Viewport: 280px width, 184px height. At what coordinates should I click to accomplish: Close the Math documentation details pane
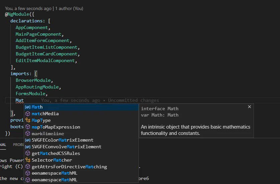249,107
